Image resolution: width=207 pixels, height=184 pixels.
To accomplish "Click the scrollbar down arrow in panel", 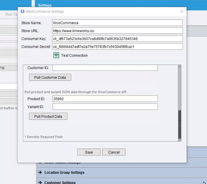I will [x=180, y=140].
